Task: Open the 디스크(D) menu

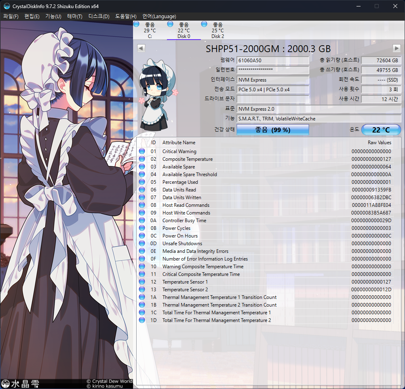Action: coord(99,17)
